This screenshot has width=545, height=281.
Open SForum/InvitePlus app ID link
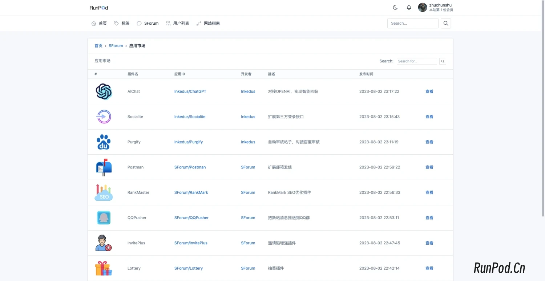(x=191, y=243)
